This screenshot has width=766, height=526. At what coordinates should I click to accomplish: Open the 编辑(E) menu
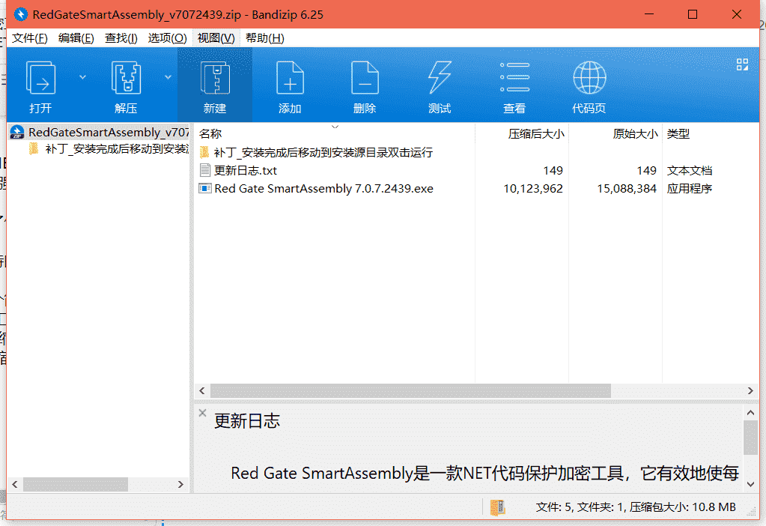[x=76, y=38]
